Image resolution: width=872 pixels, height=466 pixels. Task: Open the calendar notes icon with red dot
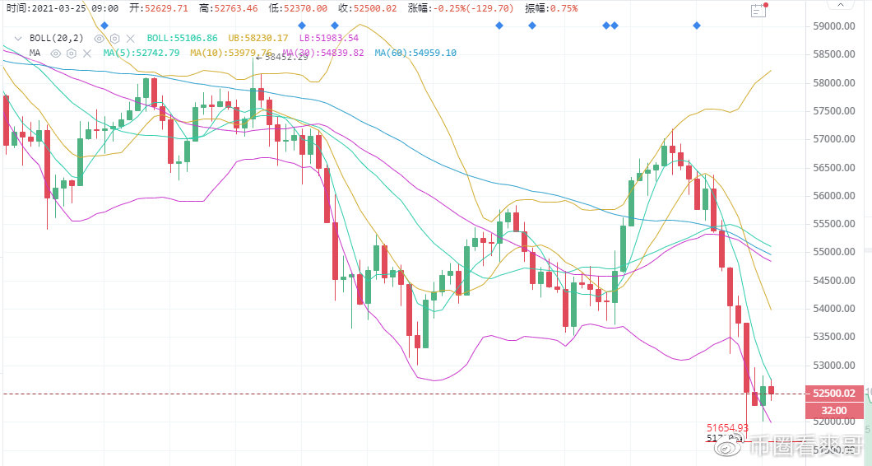coord(759,11)
